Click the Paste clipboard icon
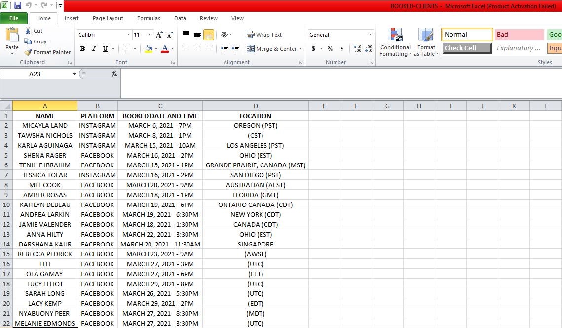Viewport: 562px width, 328px height. point(12,35)
